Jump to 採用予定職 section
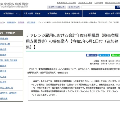This screenshot has height=120, width=120. coord(4,38)
